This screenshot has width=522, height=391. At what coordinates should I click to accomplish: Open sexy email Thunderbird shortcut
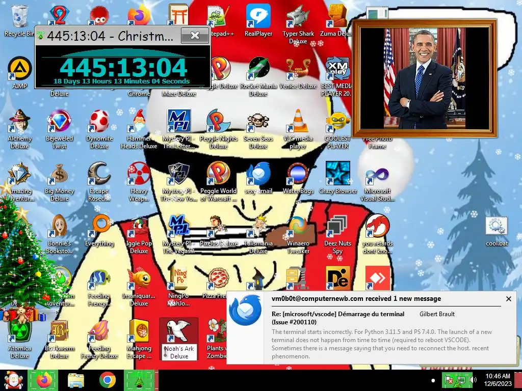click(x=258, y=178)
